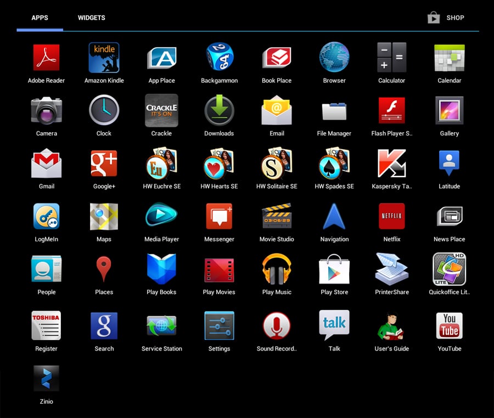Viewport: 494px width, 418px height.
Task: Open the Downloads app
Action: point(219,110)
